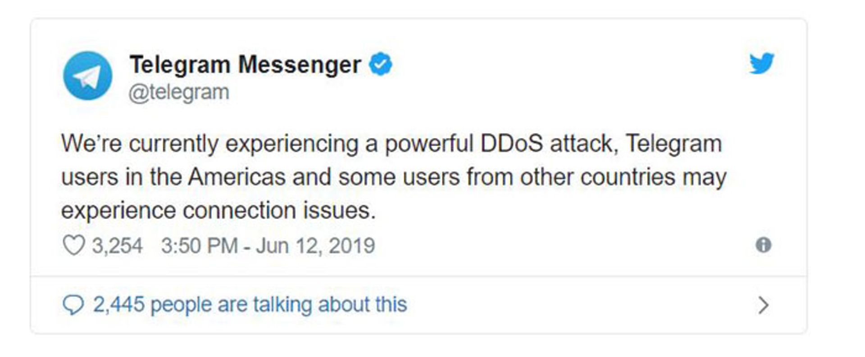
Task: Open the 3:50 PM - Jun 12, 2019 timestamp
Action: point(268,246)
